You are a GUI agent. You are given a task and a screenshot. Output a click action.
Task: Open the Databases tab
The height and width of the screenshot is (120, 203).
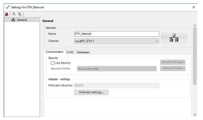click(83, 52)
